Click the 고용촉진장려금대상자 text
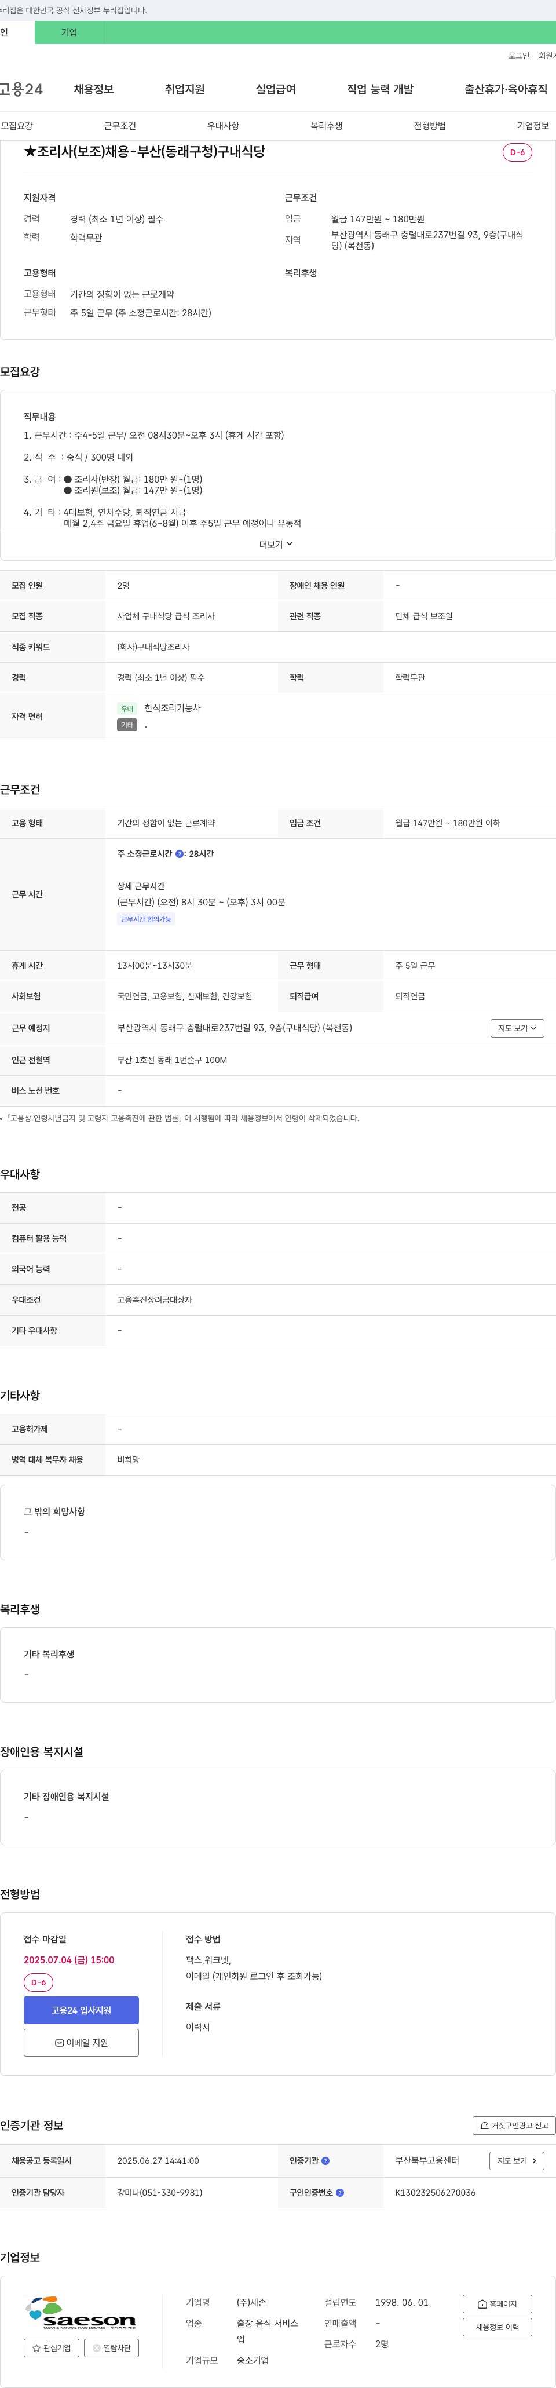This screenshot has height=2388, width=556. pyautogui.click(x=155, y=1299)
